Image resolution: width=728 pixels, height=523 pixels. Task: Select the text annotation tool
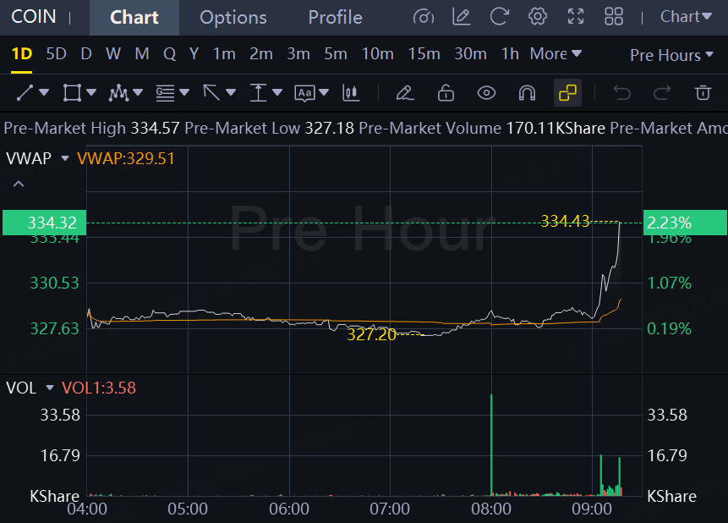coord(304,93)
